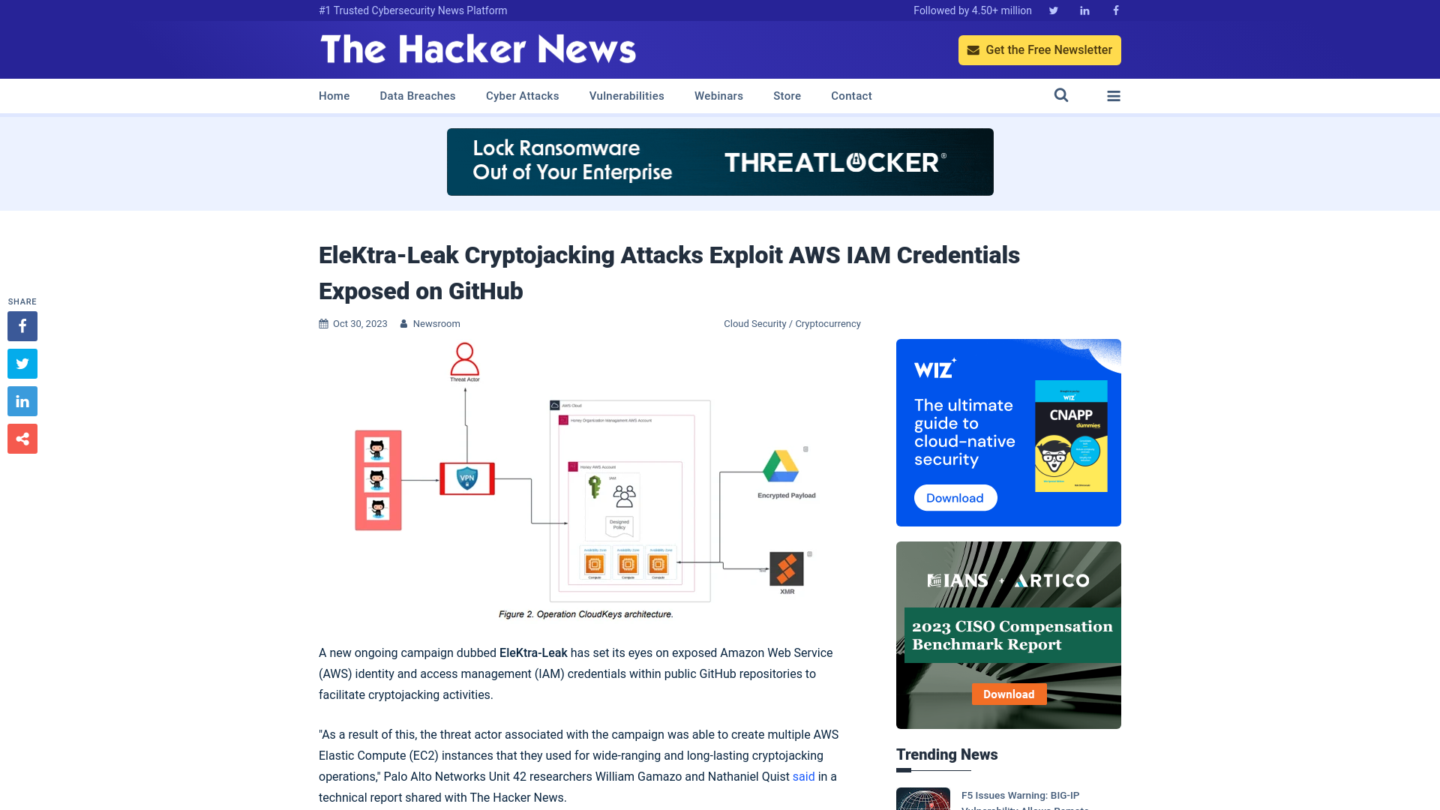Click the Home menu item
The height and width of the screenshot is (810, 1440).
(334, 95)
